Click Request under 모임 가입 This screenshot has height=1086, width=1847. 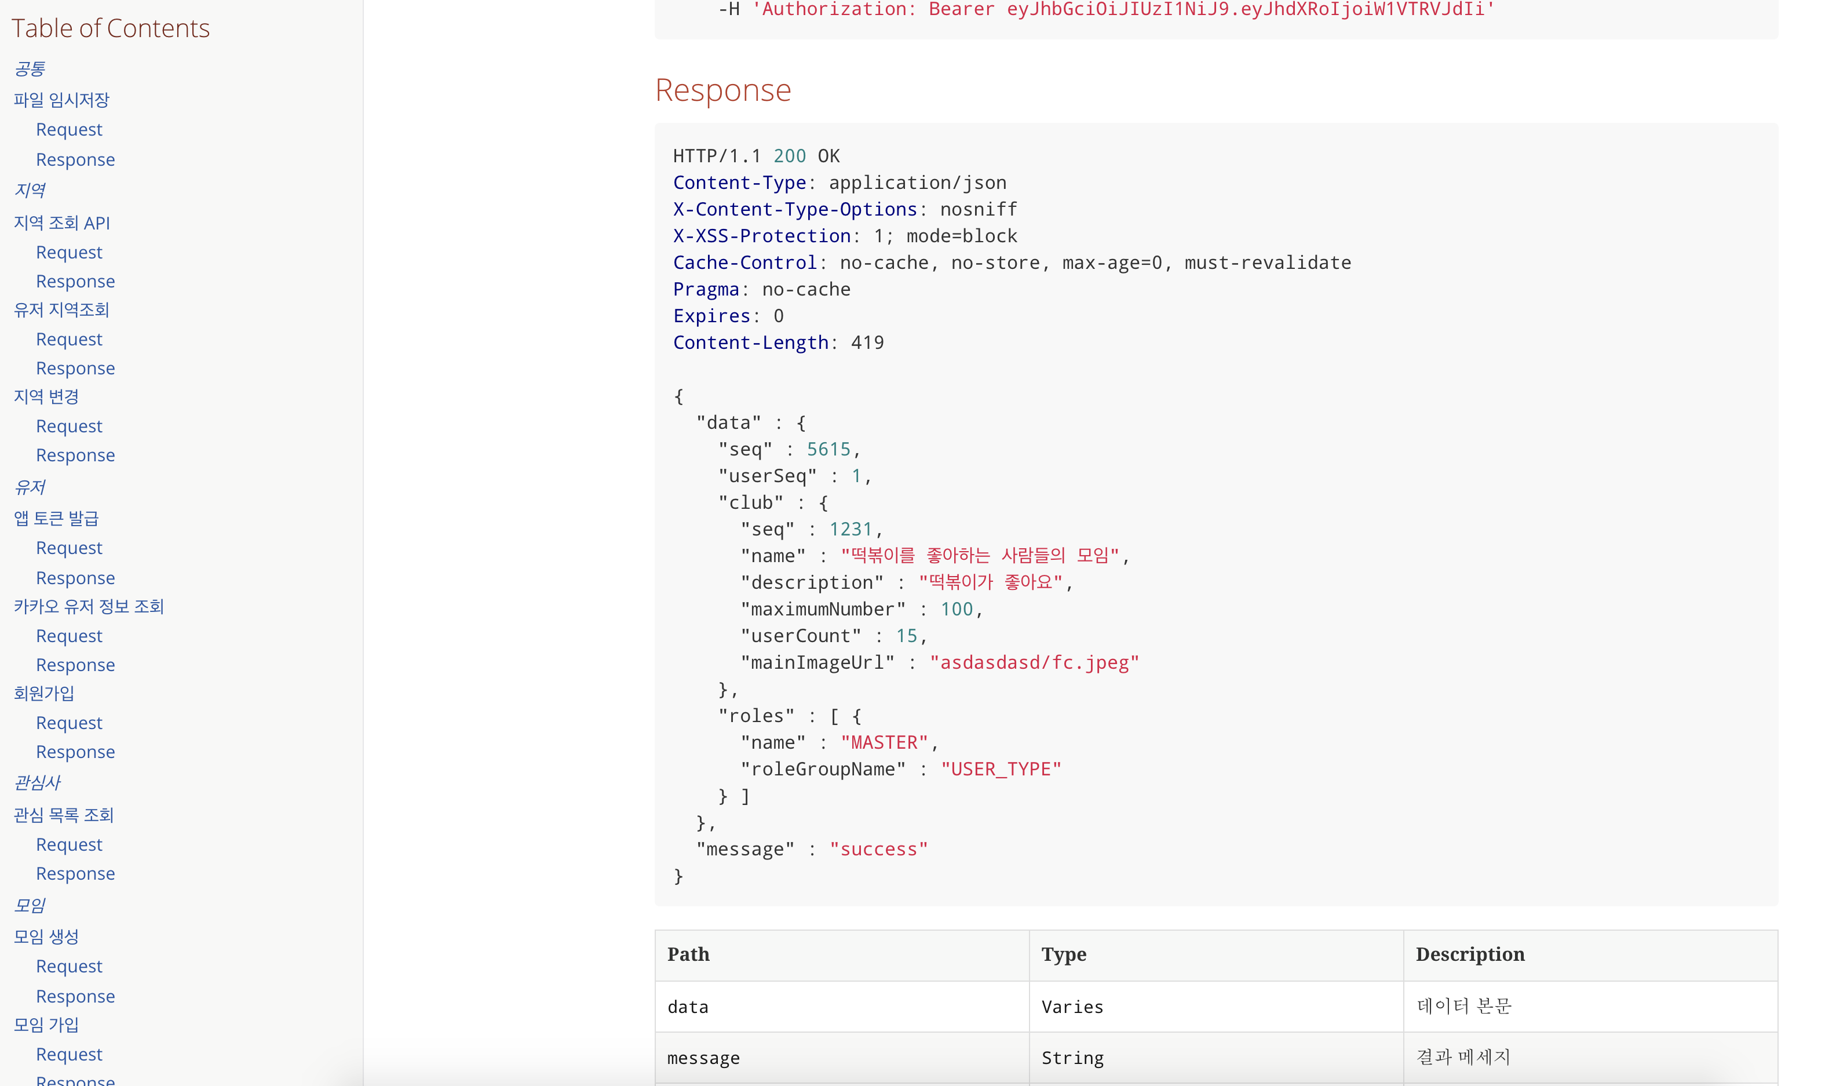pos(69,1055)
